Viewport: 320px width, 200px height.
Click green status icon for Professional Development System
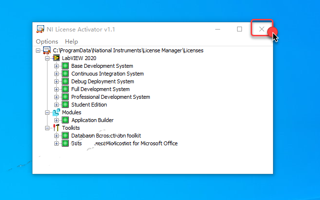[65, 97]
